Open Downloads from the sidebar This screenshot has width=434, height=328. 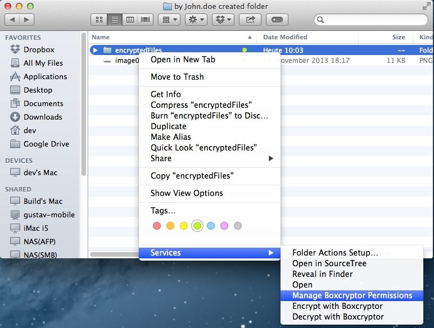[36, 117]
